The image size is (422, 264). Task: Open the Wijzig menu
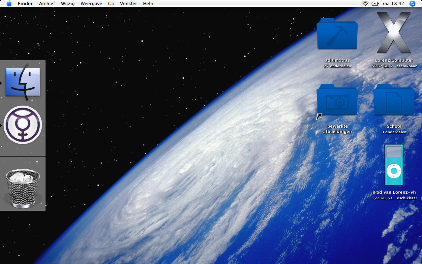68,4
